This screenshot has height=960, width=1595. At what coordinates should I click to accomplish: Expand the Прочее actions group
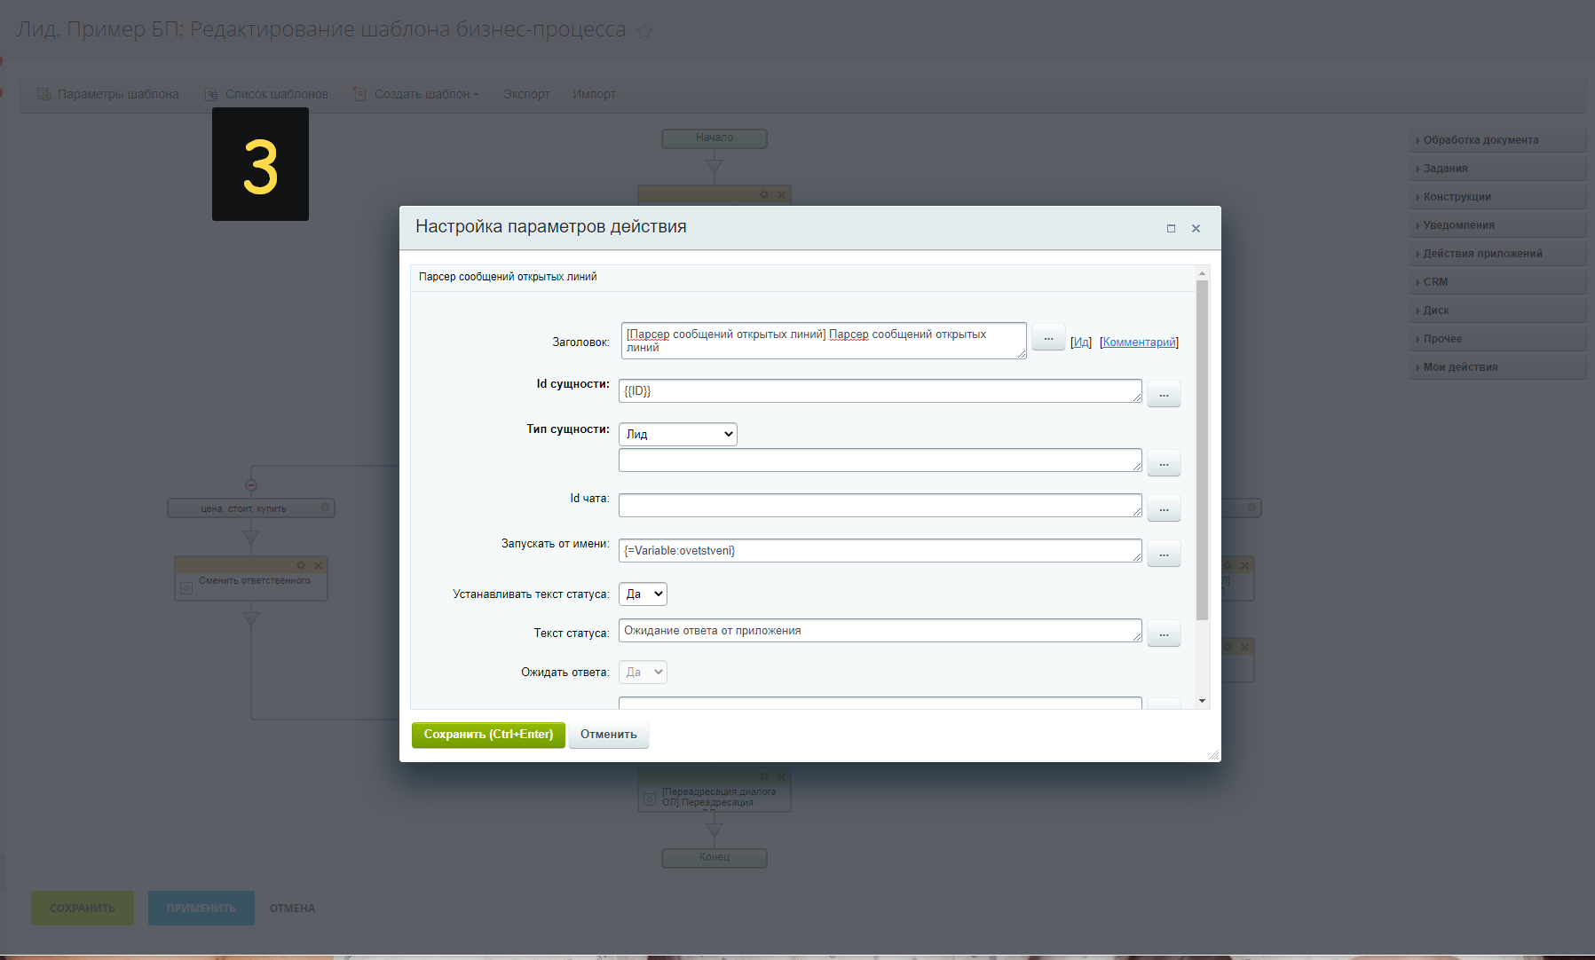(x=1497, y=339)
